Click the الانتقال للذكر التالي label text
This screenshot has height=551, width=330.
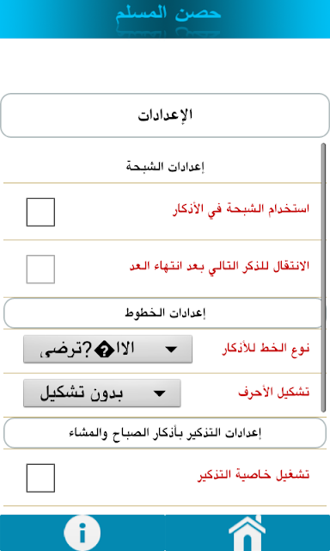coord(219,266)
